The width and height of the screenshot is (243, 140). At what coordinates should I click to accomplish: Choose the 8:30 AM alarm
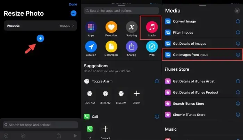coord(106,97)
